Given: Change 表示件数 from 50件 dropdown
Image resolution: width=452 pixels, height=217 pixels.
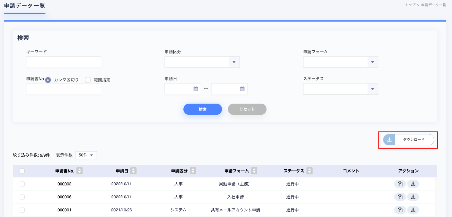Looking at the screenshot, I should [x=86, y=155].
